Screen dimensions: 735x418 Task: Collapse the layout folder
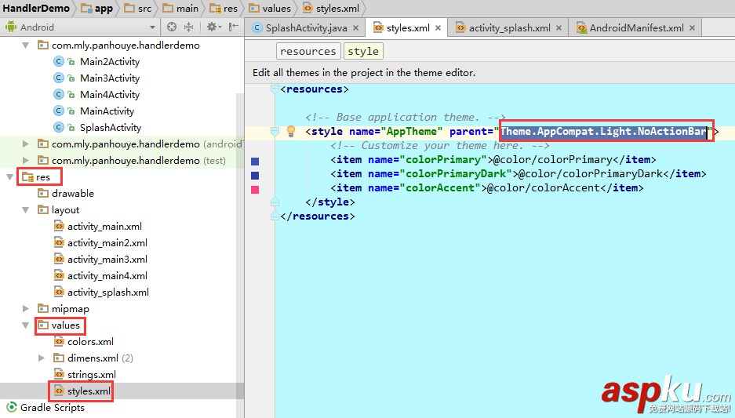tap(26, 210)
